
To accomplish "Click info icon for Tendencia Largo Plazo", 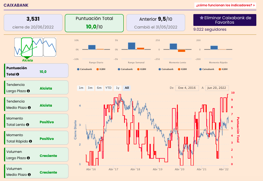I will pyautogui.click(x=29, y=91).
